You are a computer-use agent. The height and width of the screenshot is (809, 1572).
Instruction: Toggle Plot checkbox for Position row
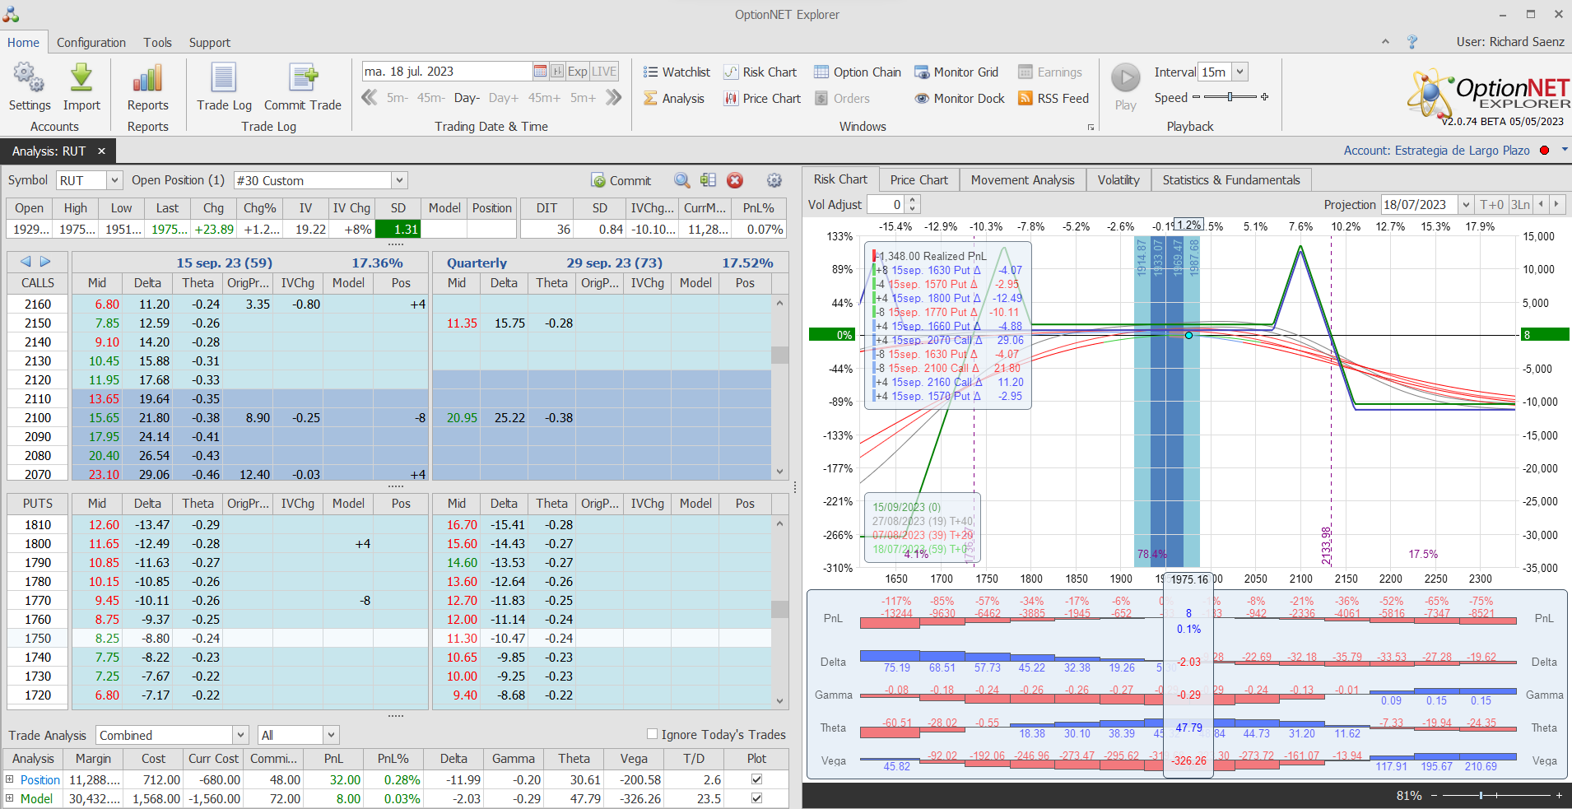(756, 779)
